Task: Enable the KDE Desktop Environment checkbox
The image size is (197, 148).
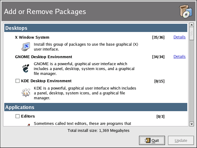Action: click(x=17, y=81)
